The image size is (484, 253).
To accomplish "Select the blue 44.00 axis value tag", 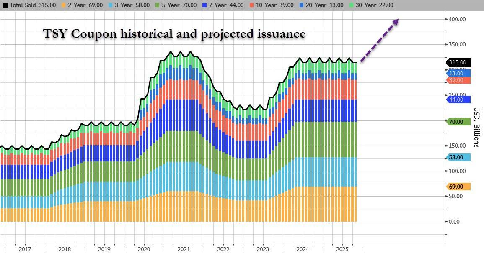I will 458,100.
